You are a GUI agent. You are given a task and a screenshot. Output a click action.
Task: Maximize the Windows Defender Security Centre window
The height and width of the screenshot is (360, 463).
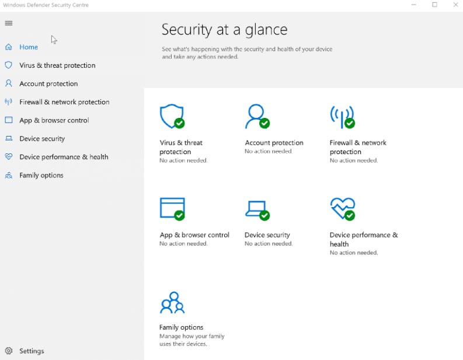click(x=434, y=5)
